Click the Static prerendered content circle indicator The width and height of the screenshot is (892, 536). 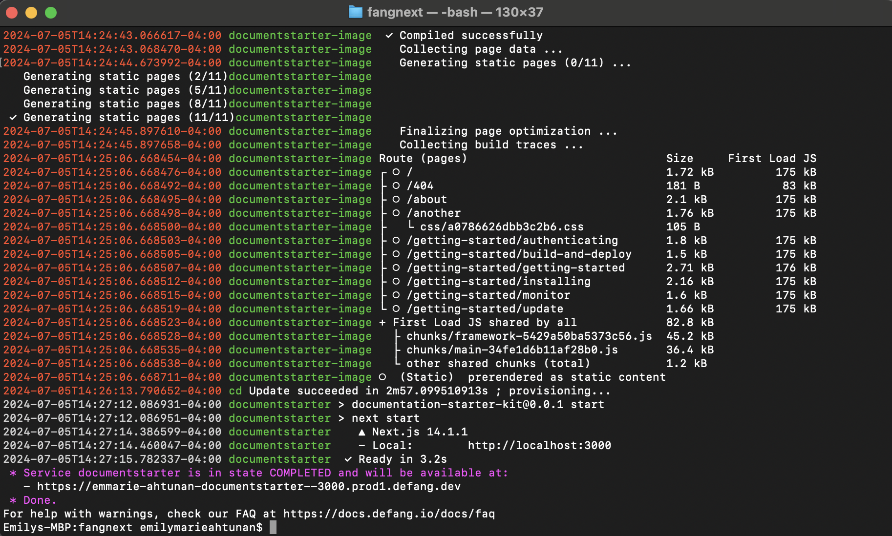(382, 377)
